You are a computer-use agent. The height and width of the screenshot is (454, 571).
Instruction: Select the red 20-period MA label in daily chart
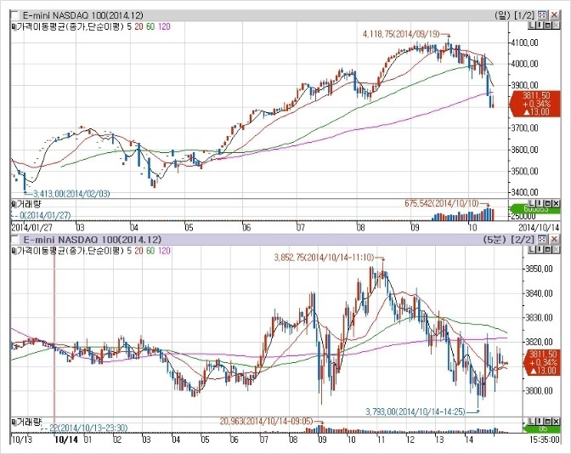(139, 26)
